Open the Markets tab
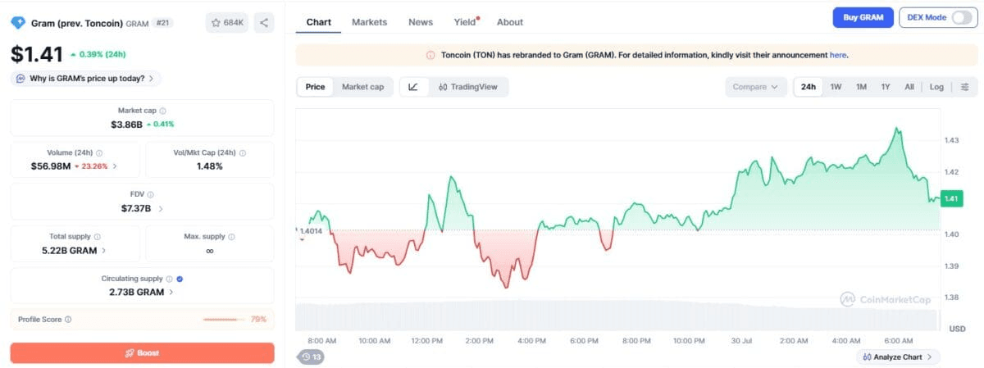The height and width of the screenshot is (368, 984). point(369,22)
